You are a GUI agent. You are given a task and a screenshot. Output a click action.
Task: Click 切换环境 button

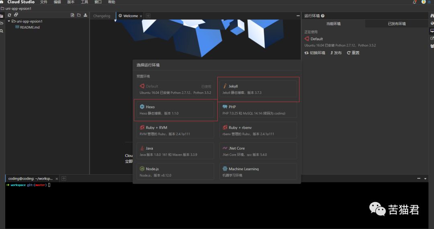pyautogui.click(x=315, y=53)
